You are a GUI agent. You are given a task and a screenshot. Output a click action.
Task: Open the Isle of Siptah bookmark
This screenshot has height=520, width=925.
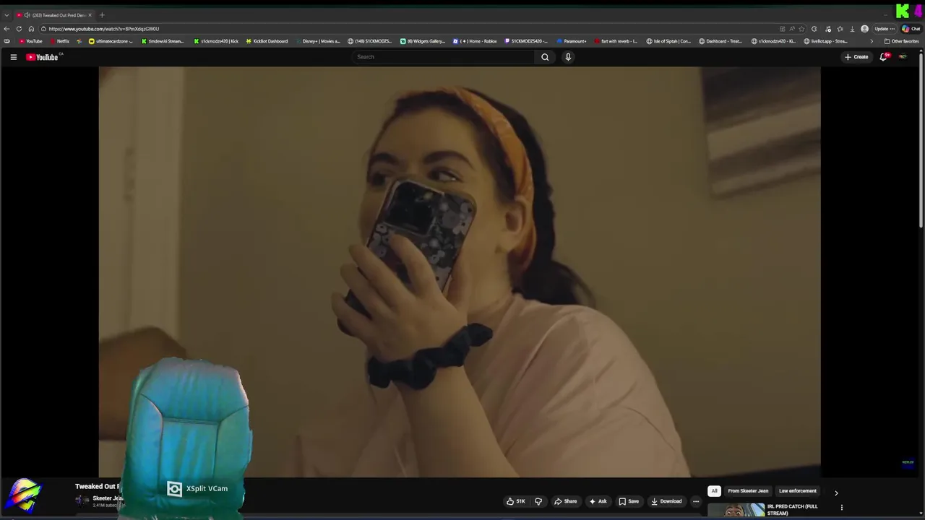668,41
